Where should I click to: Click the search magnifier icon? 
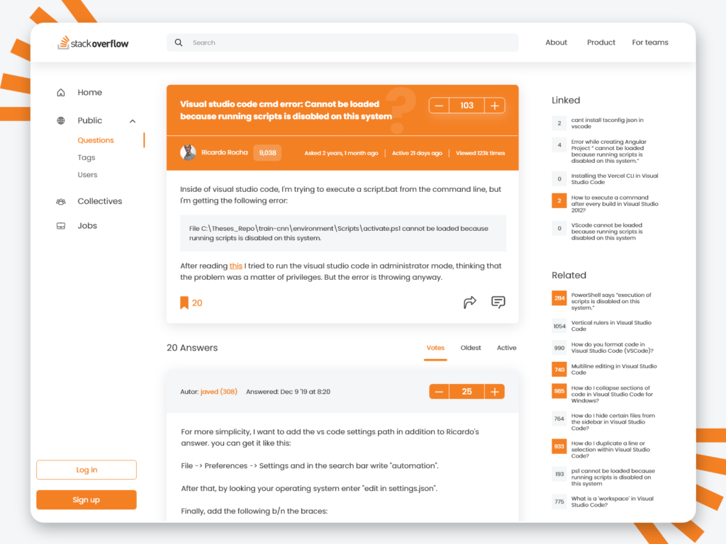click(178, 42)
